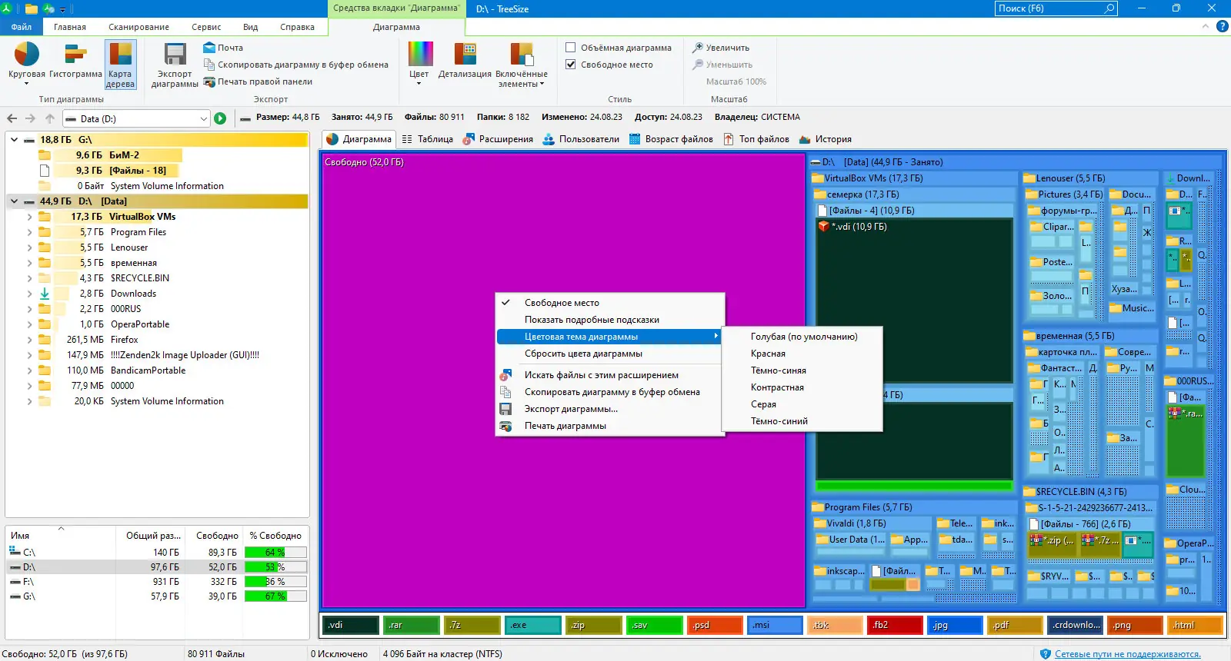The width and height of the screenshot is (1231, 661).
Task: Open the Сканирование ribbon tab
Action: (138, 27)
